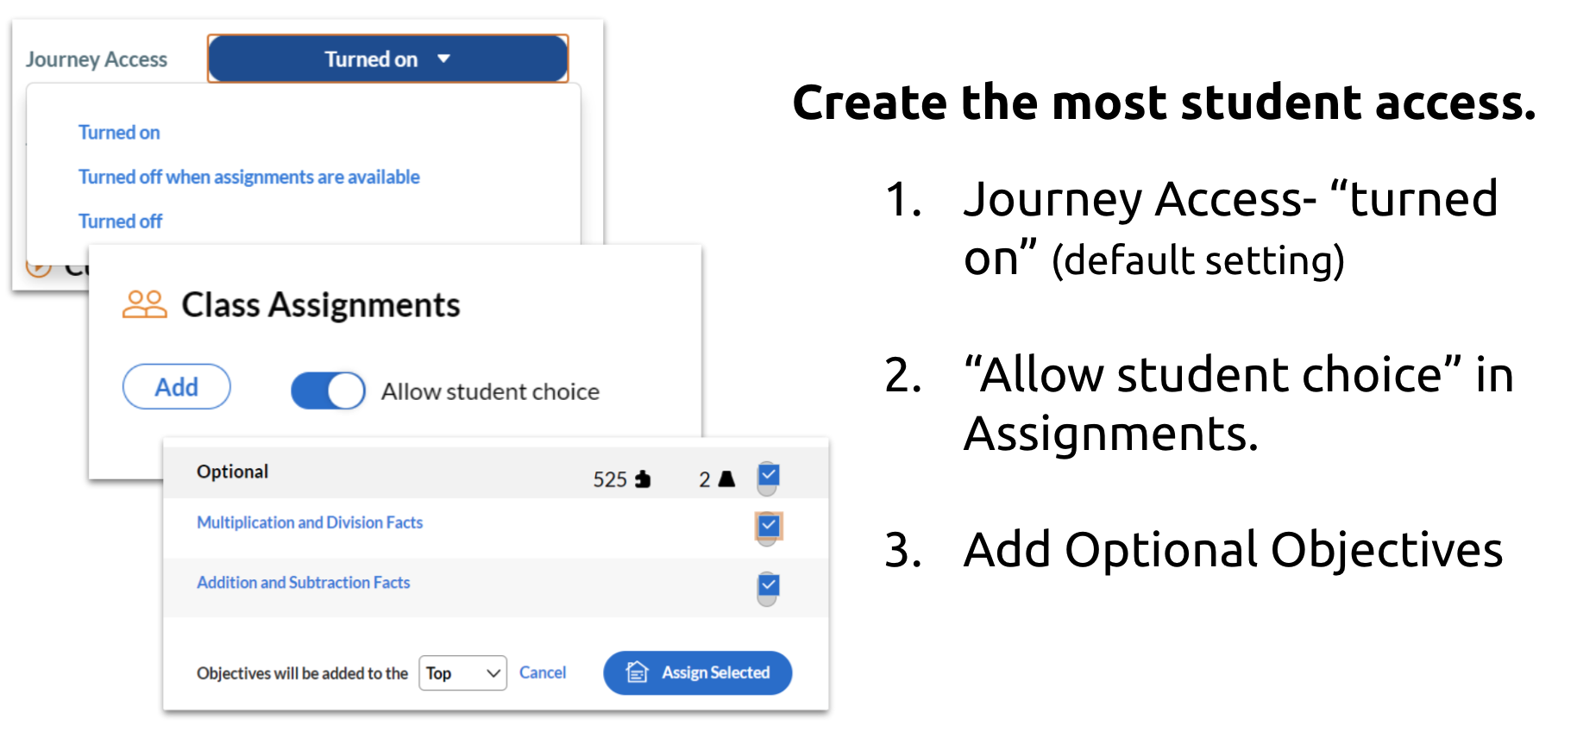The image size is (1577, 731).
Task: Click the Add button under Class Assignments
Action: pos(177,387)
